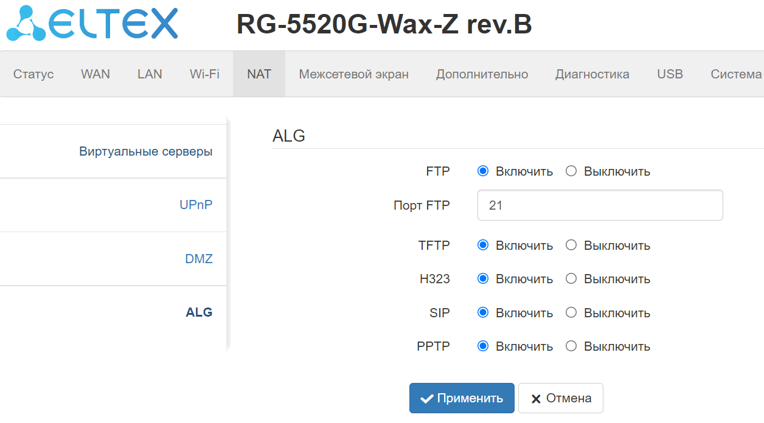The height and width of the screenshot is (423, 764).
Task: Disable FTP via the Выключить radio
Action: 571,171
